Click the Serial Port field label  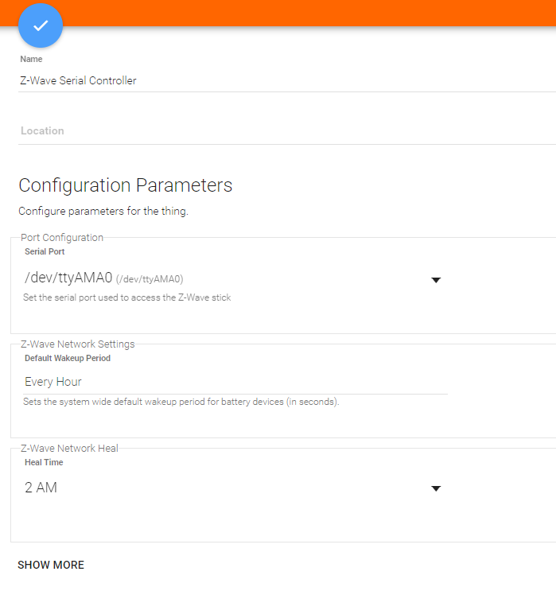click(45, 251)
